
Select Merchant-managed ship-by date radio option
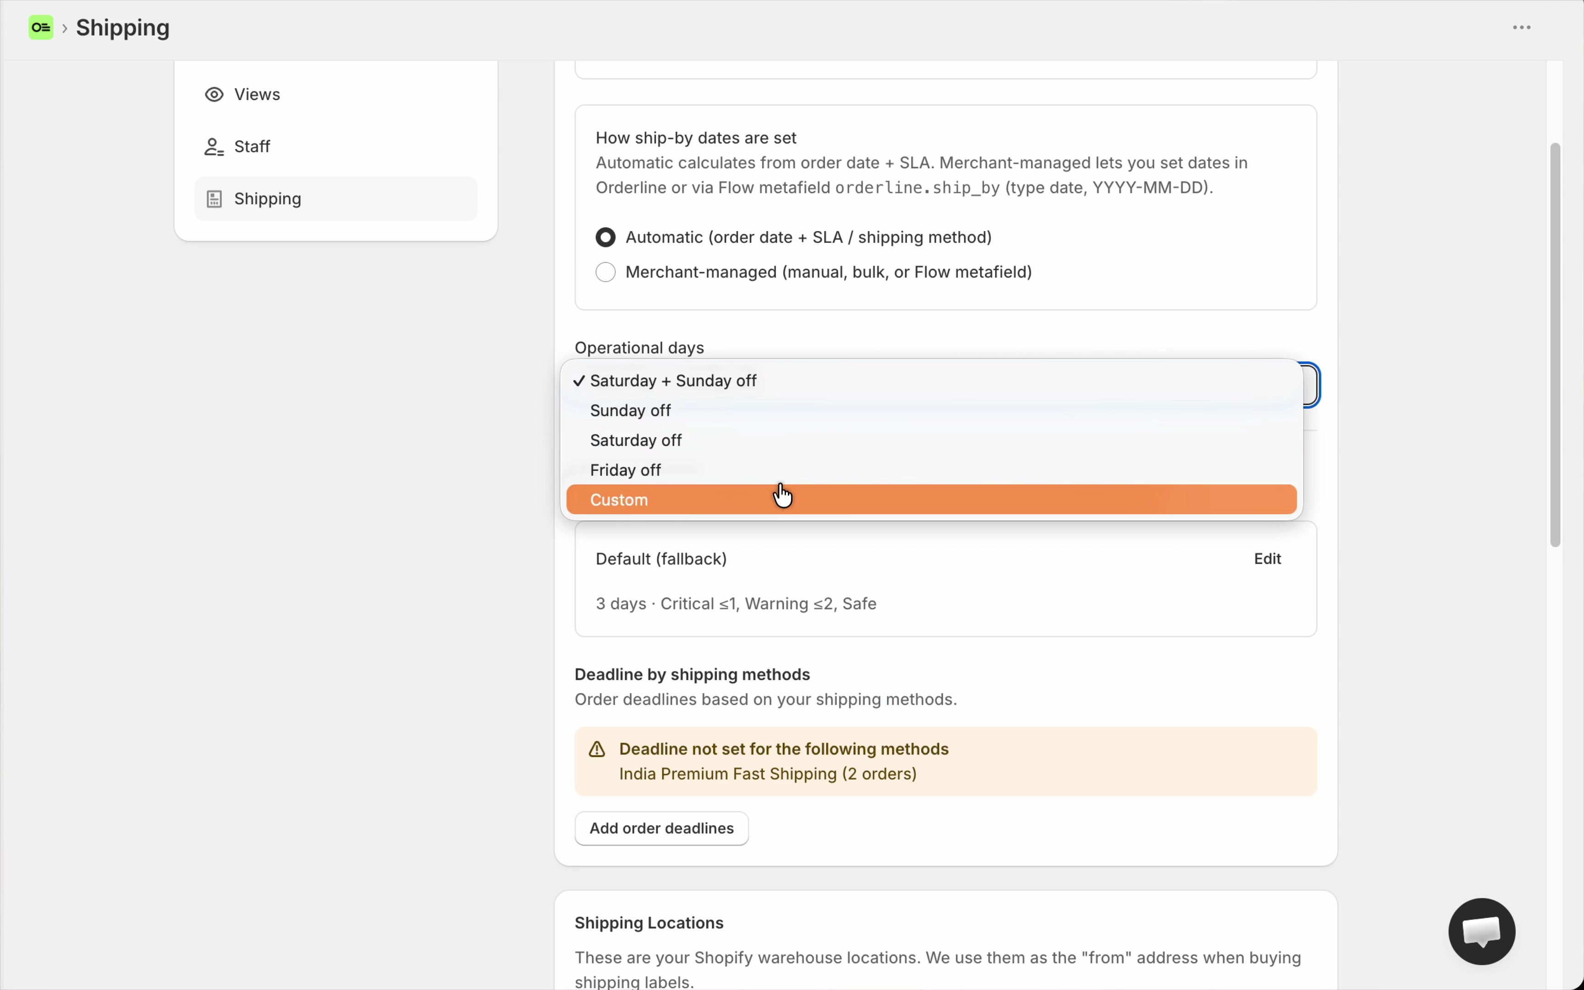[x=605, y=272]
